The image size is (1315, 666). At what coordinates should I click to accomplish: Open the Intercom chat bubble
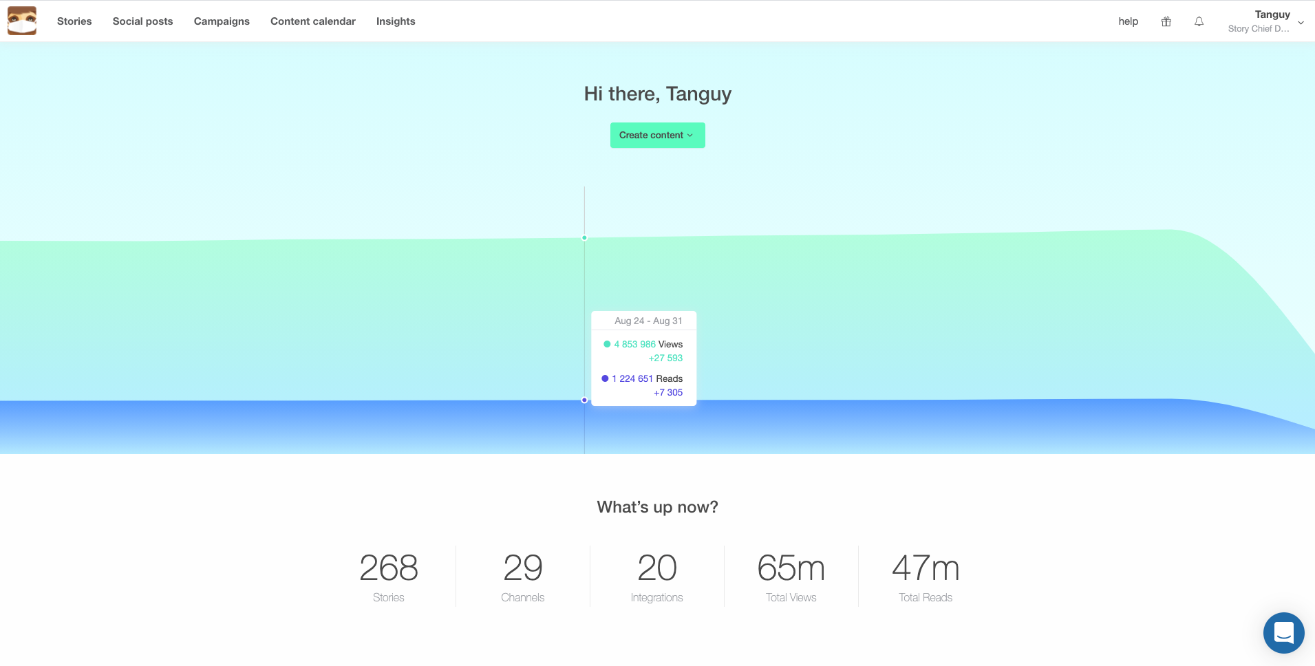point(1283,633)
